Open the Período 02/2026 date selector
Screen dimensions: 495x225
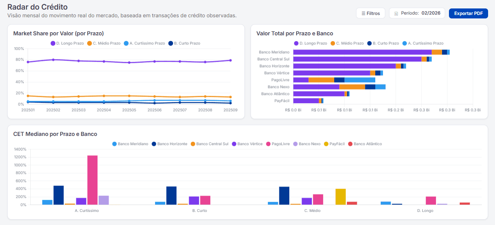[x=417, y=13]
